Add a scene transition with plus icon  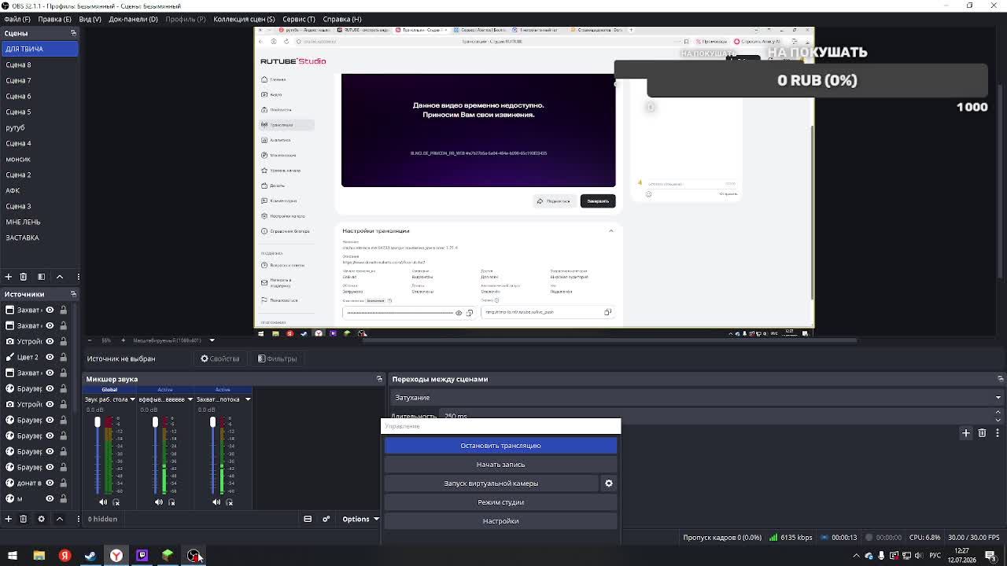pos(966,433)
